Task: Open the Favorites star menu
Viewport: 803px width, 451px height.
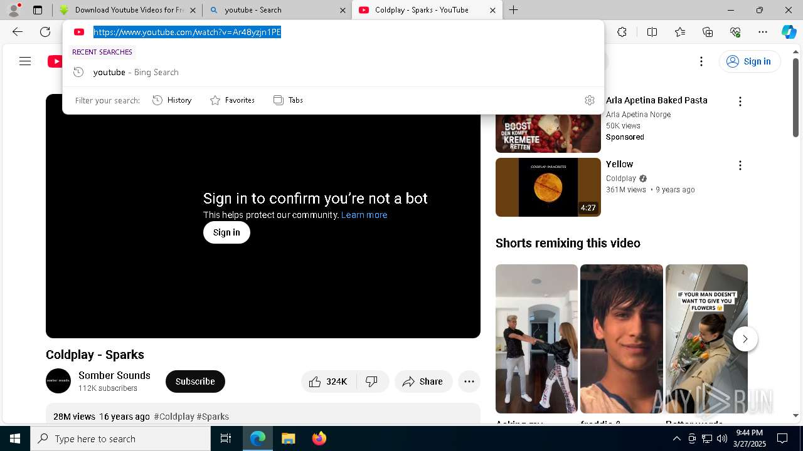Action: (680, 32)
